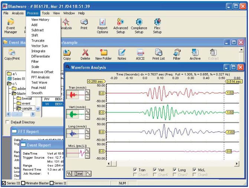
Task: Click the waveform horizontal scrollbar right arrow
Action: coord(237,163)
